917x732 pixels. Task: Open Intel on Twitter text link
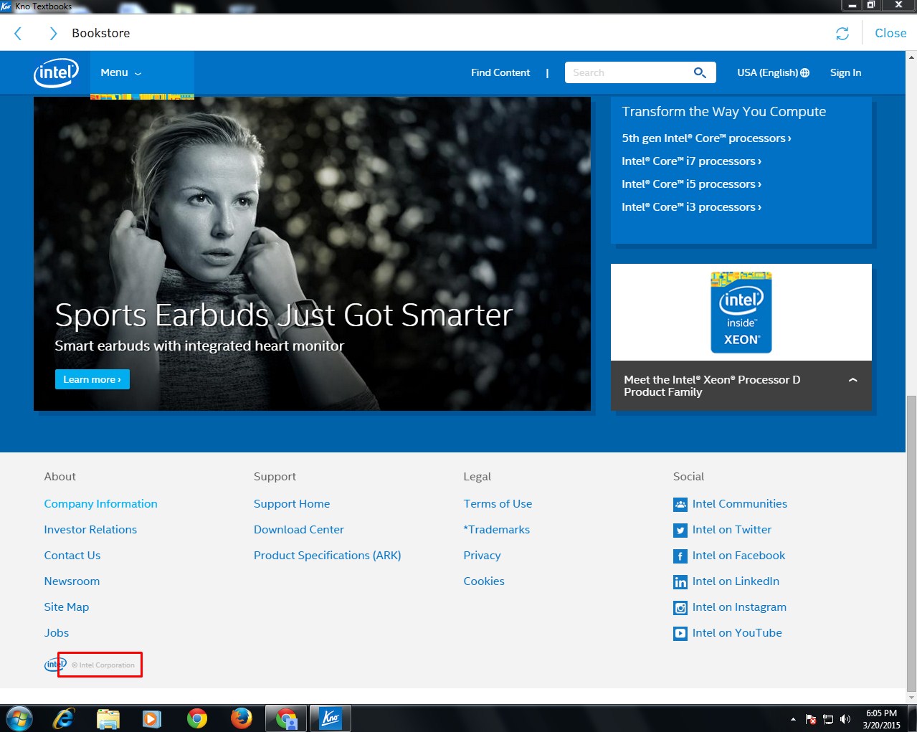click(x=732, y=530)
